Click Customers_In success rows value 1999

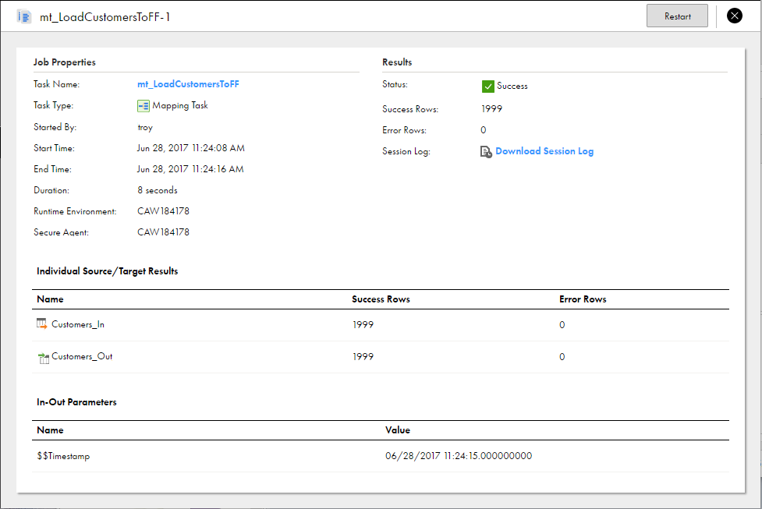[363, 324]
